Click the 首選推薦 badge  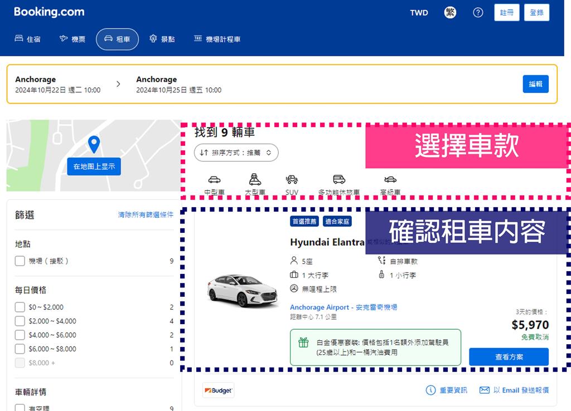coord(304,221)
